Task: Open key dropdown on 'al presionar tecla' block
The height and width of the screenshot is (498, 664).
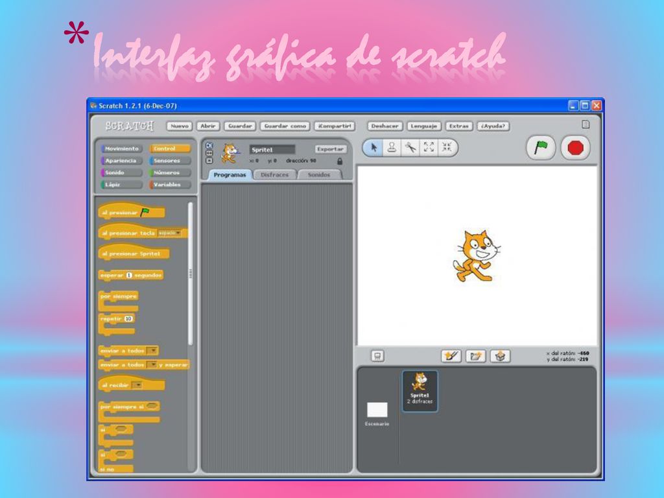Action: tap(169, 233)
